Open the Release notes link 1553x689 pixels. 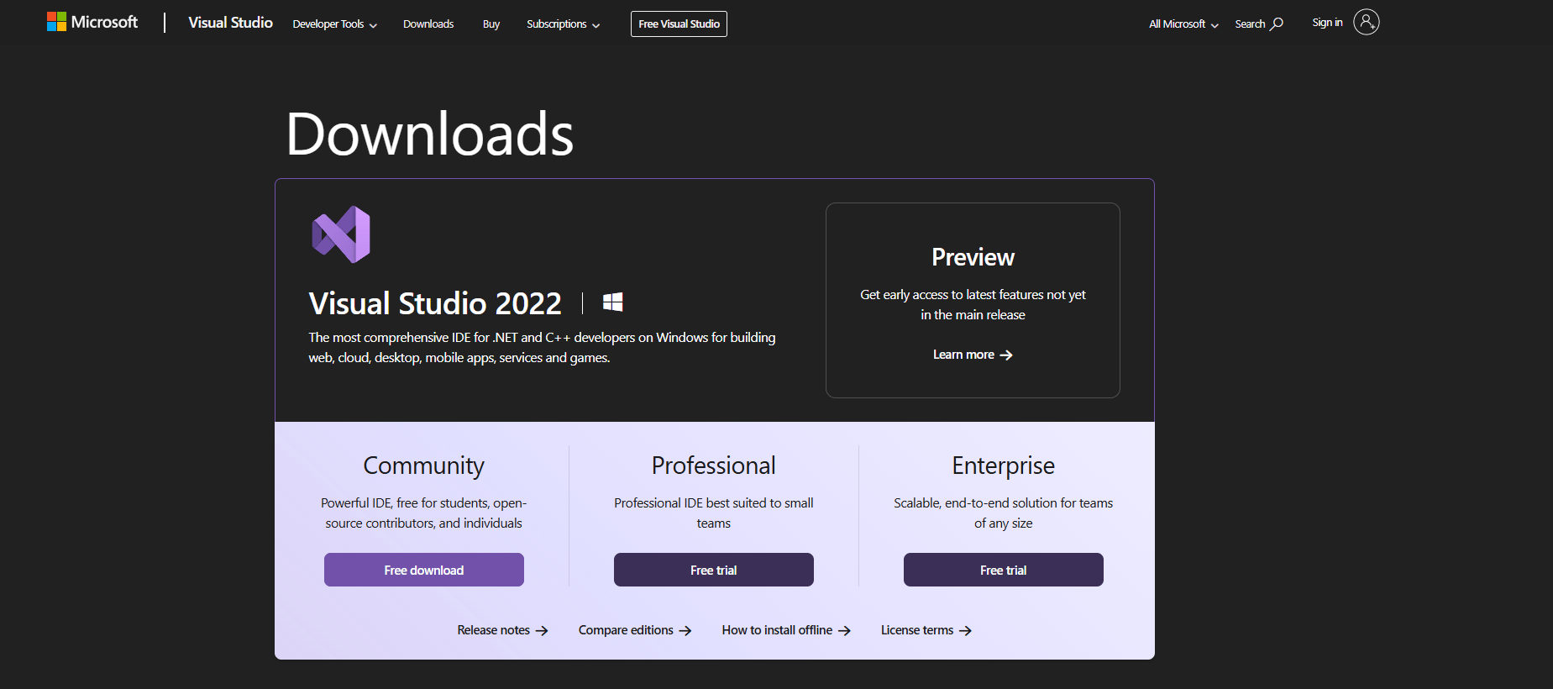click(502, 630)
